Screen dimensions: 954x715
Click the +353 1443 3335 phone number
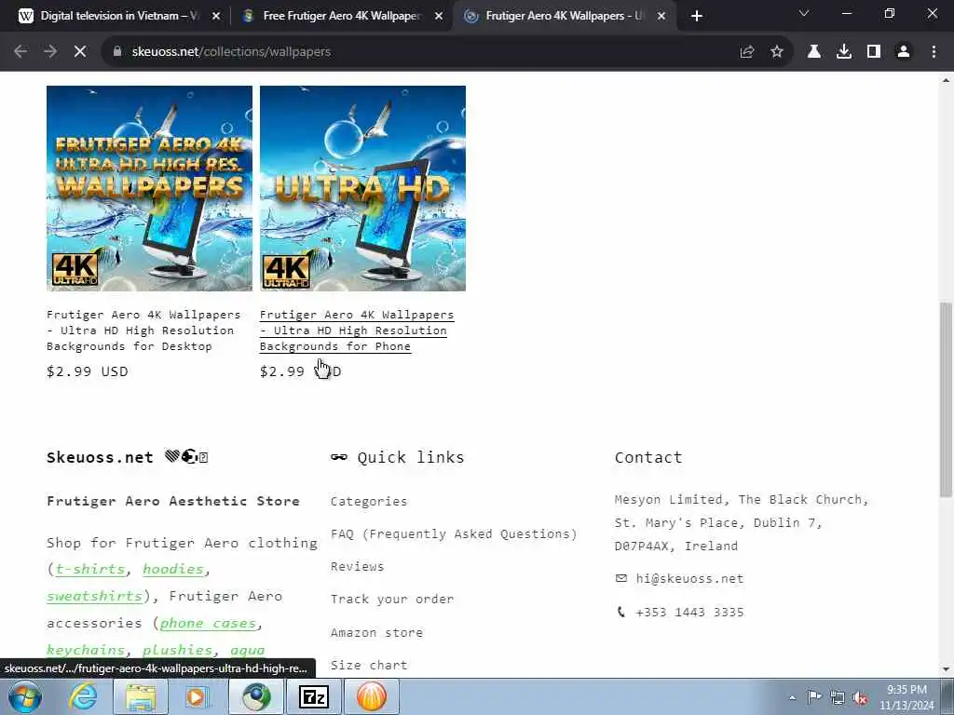[x=689, y=613]
